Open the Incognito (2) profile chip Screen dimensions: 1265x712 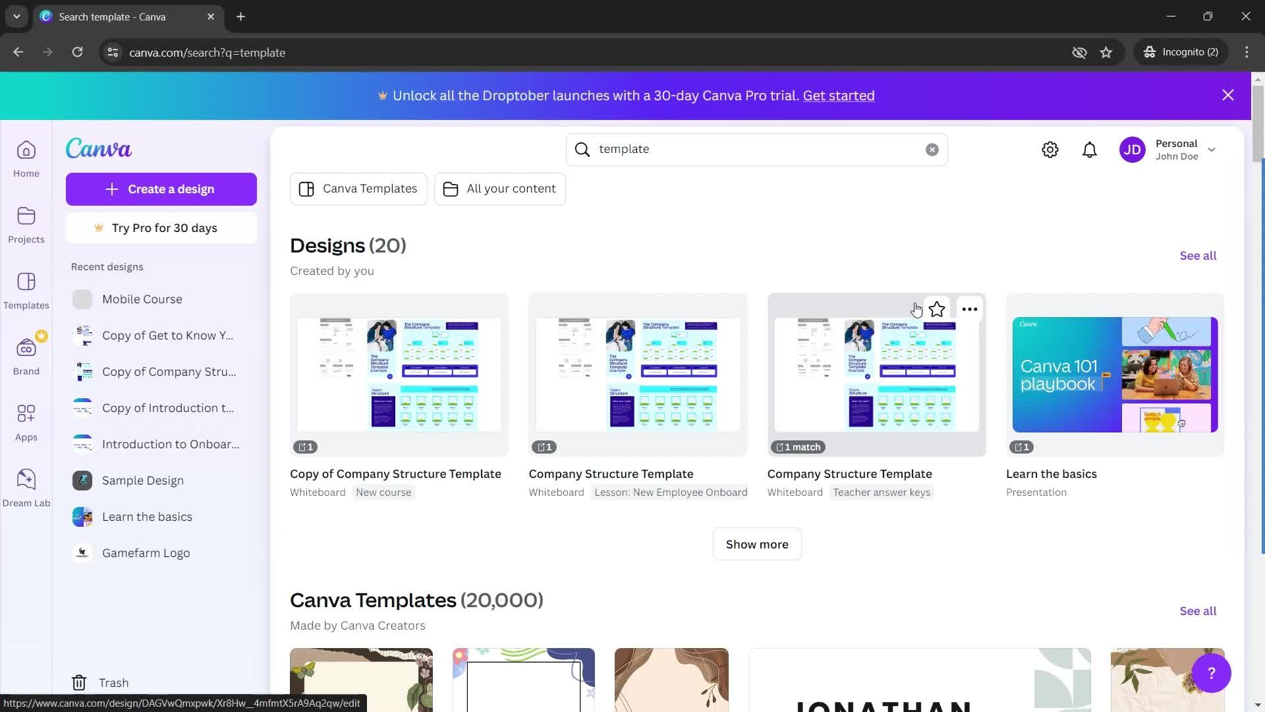(x=1181, y=52)
